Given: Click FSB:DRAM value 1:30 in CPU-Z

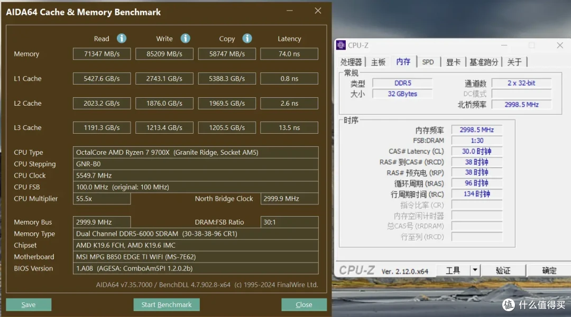Looking at the screenshot, I should pyautogui.click(x=477, y=141).
